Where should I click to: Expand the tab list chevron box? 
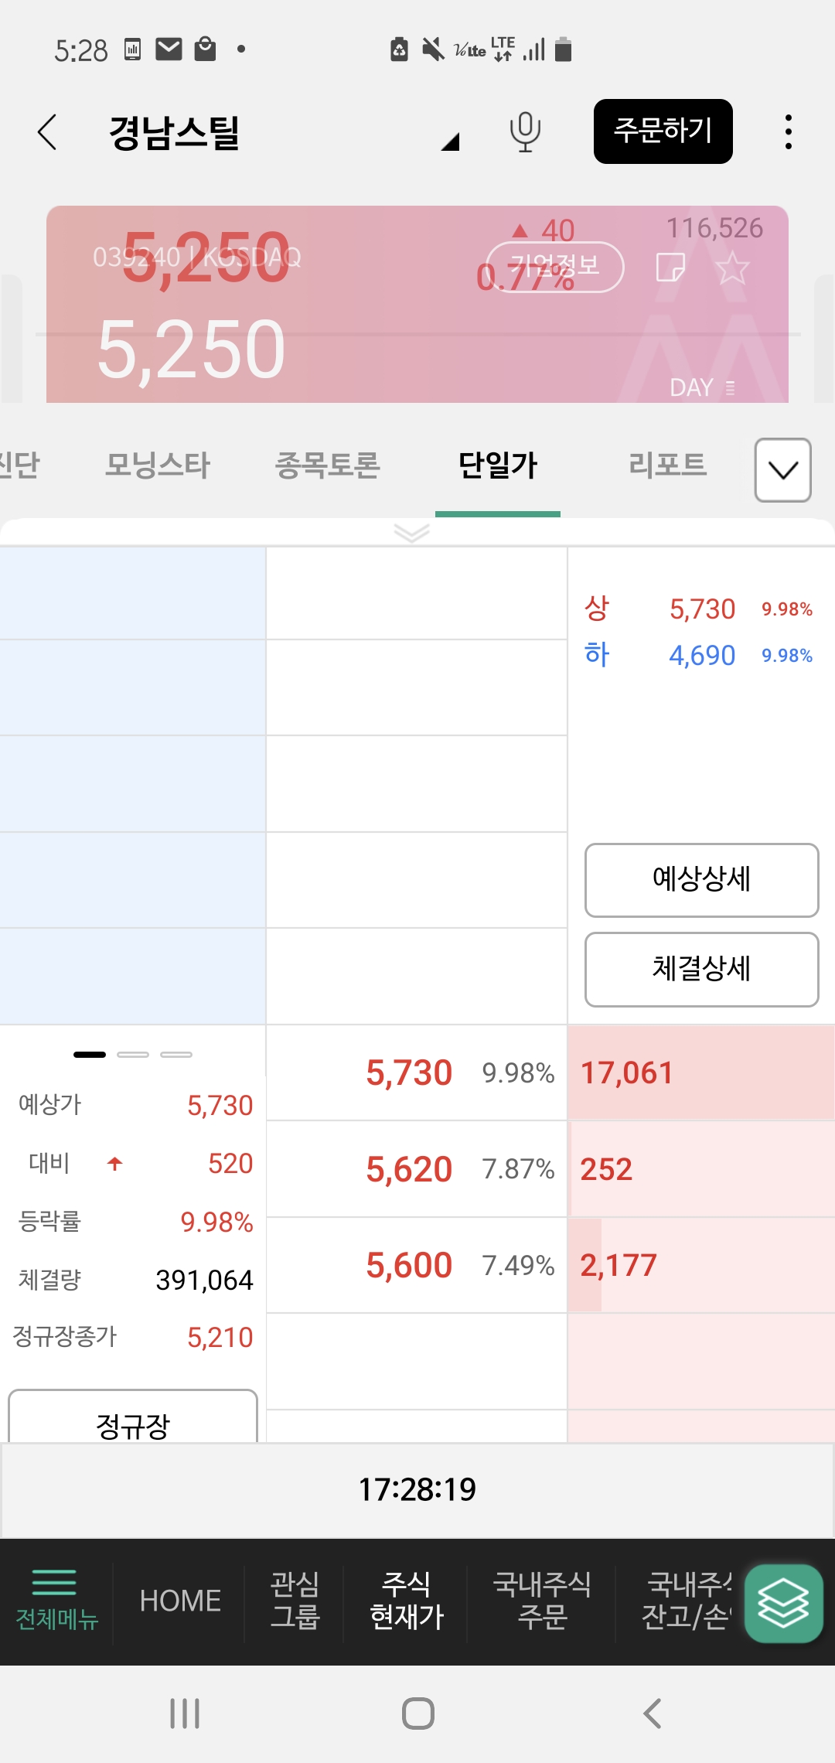pyautogui.click(x=782, y=469)
